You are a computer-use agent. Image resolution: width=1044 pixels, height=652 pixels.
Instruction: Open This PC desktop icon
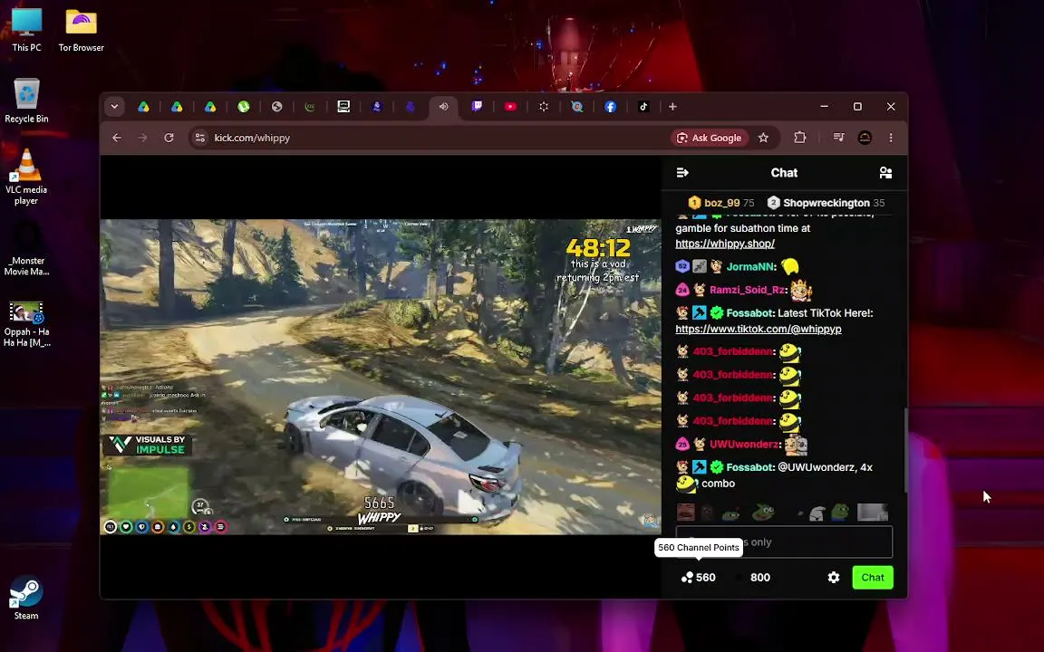click(26, 30)
